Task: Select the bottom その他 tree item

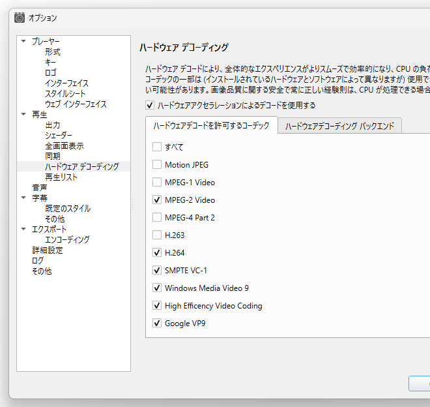Action: (42, 271)
